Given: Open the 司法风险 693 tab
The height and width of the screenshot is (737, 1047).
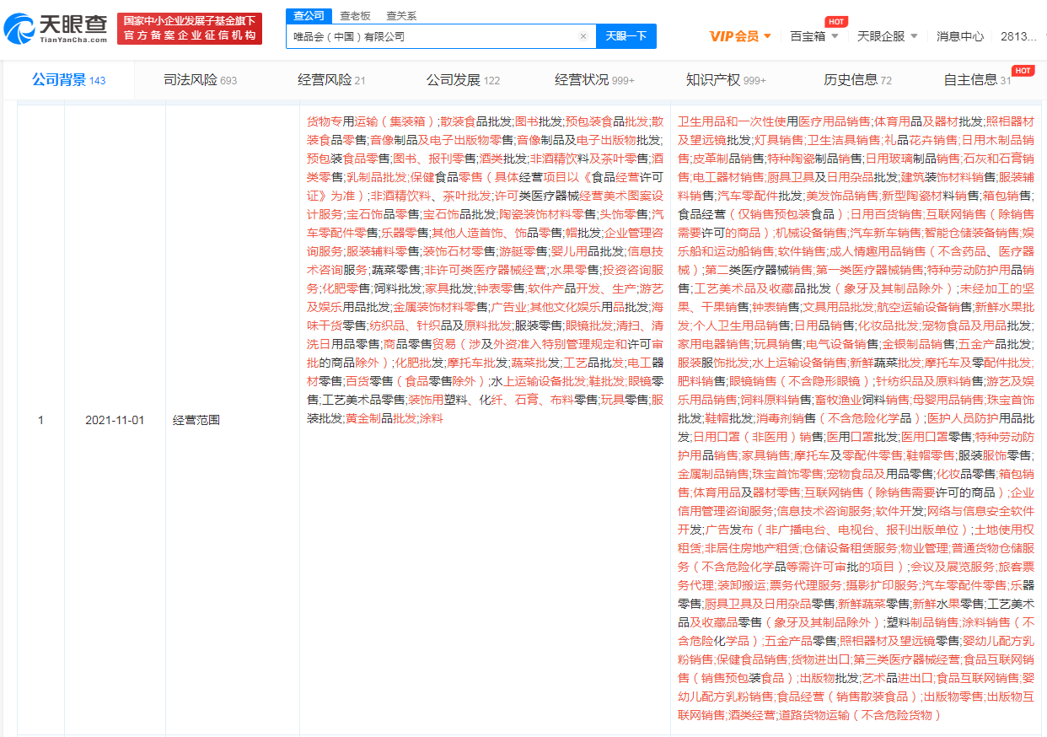Looking at the screenshot, I should click(x=201, y=80).
